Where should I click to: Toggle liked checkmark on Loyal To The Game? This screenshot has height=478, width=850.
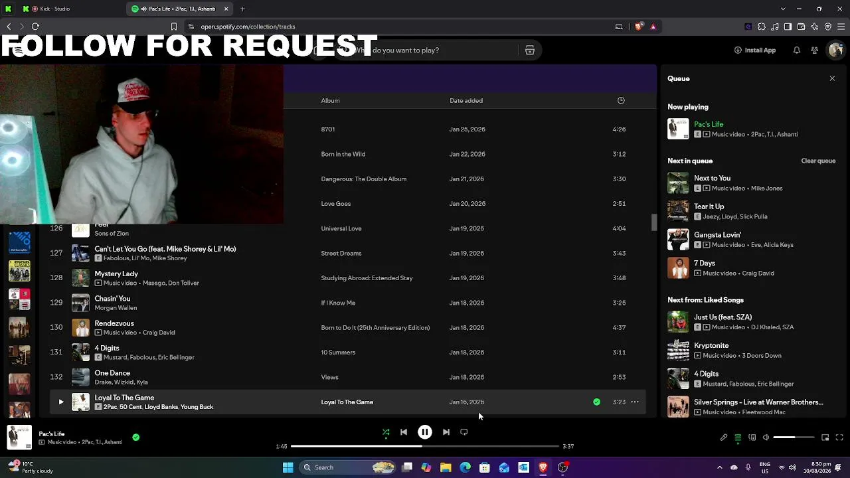(596, 402)
